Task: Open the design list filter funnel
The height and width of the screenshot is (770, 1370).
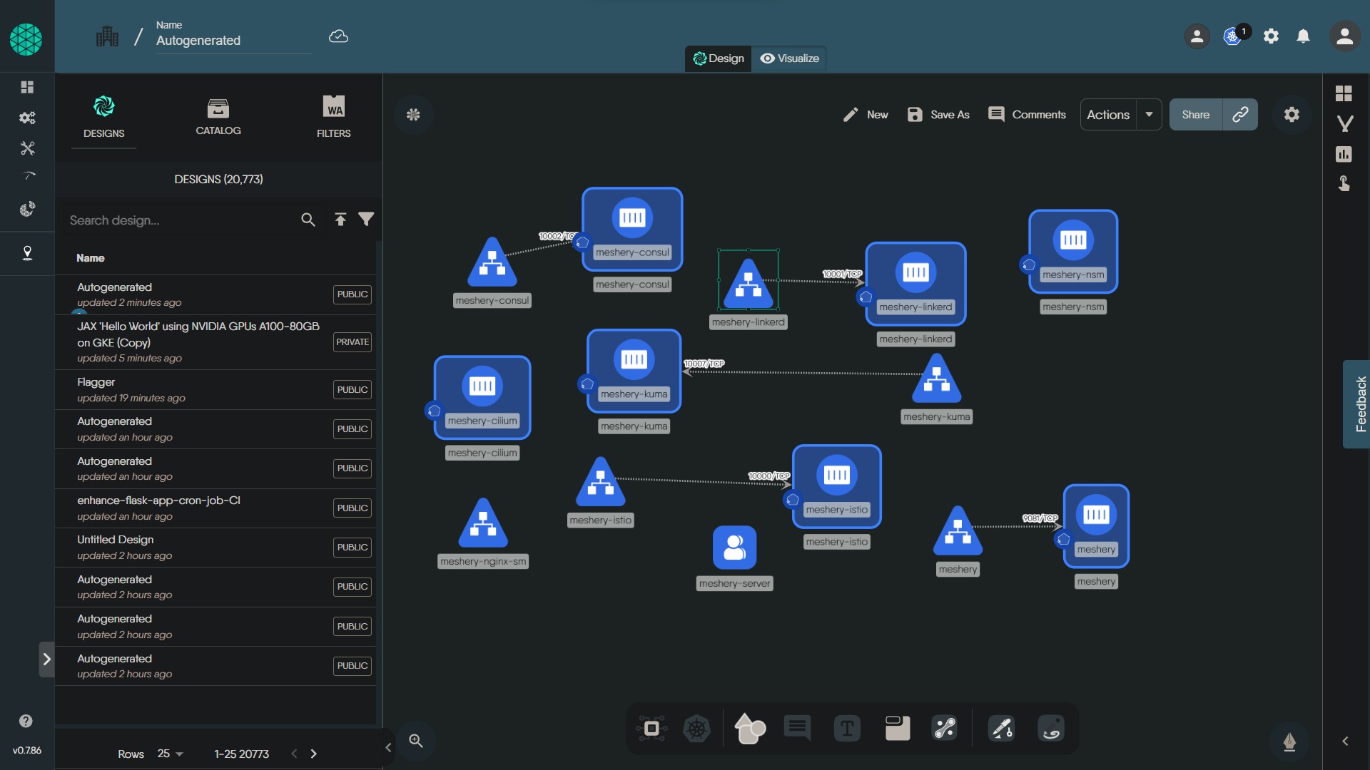Action: [366, 219]
